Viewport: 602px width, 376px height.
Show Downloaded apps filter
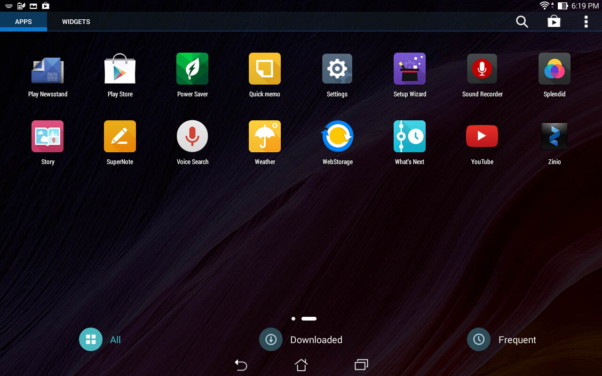click(x=301, y=339)
